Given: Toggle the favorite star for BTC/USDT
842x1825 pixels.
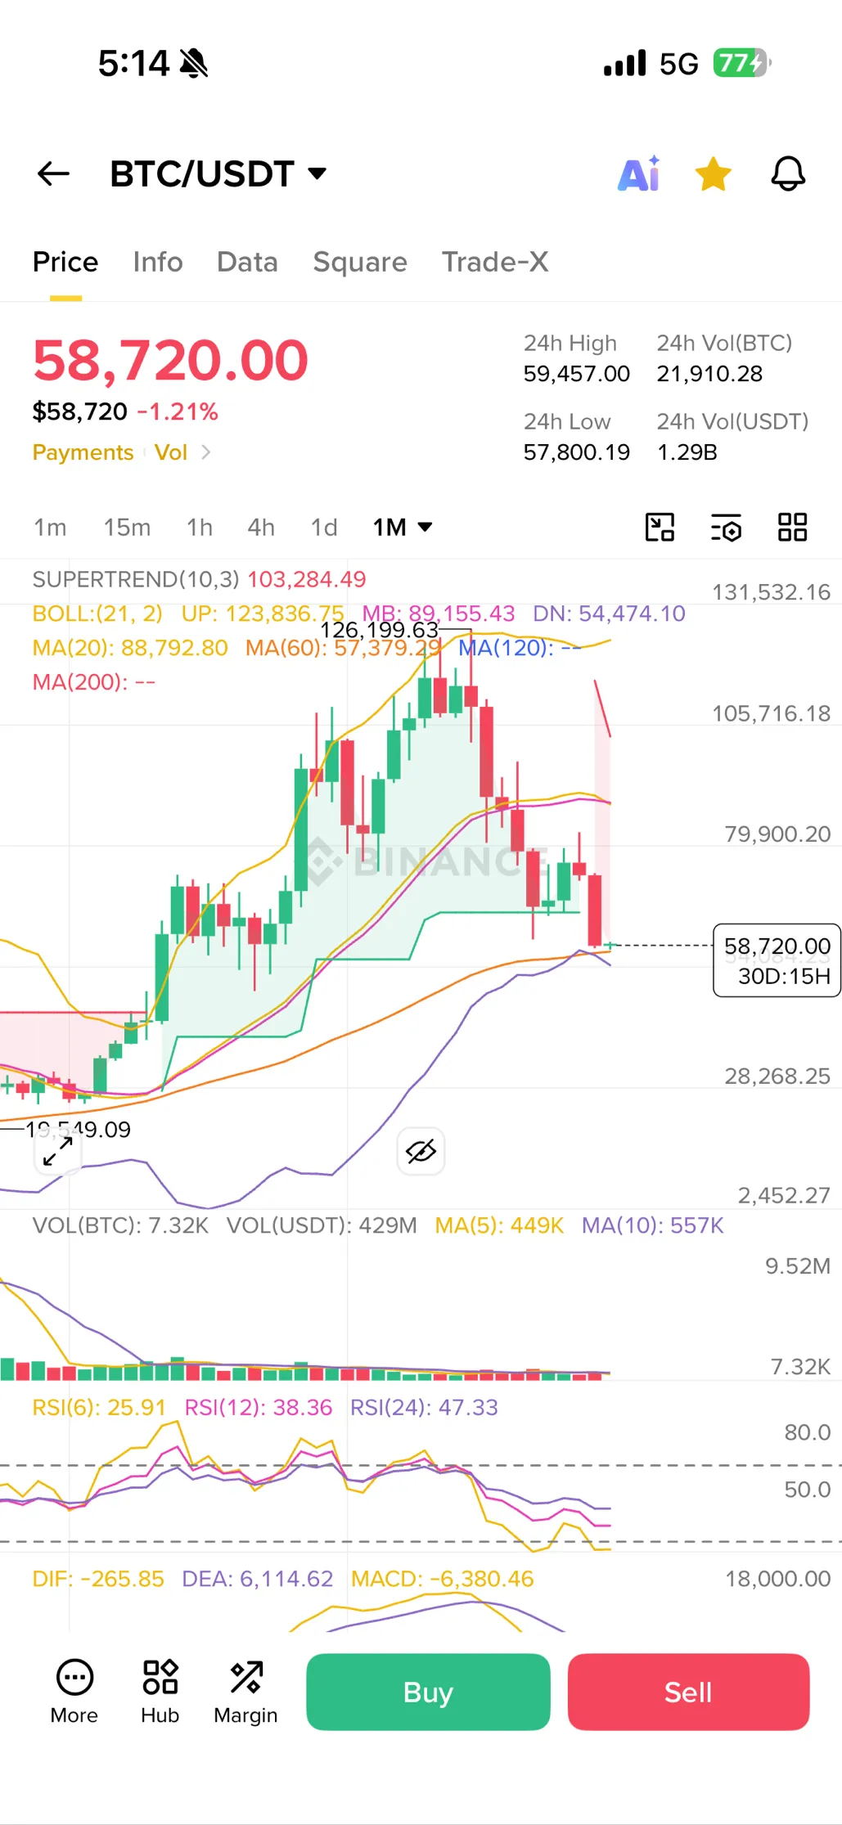Looking at the screenshot, I should click(x=713, y=173).
